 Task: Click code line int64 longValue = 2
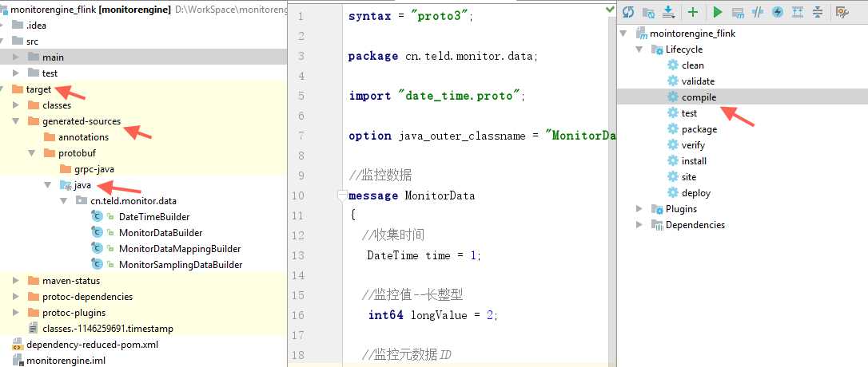[433, 314]
